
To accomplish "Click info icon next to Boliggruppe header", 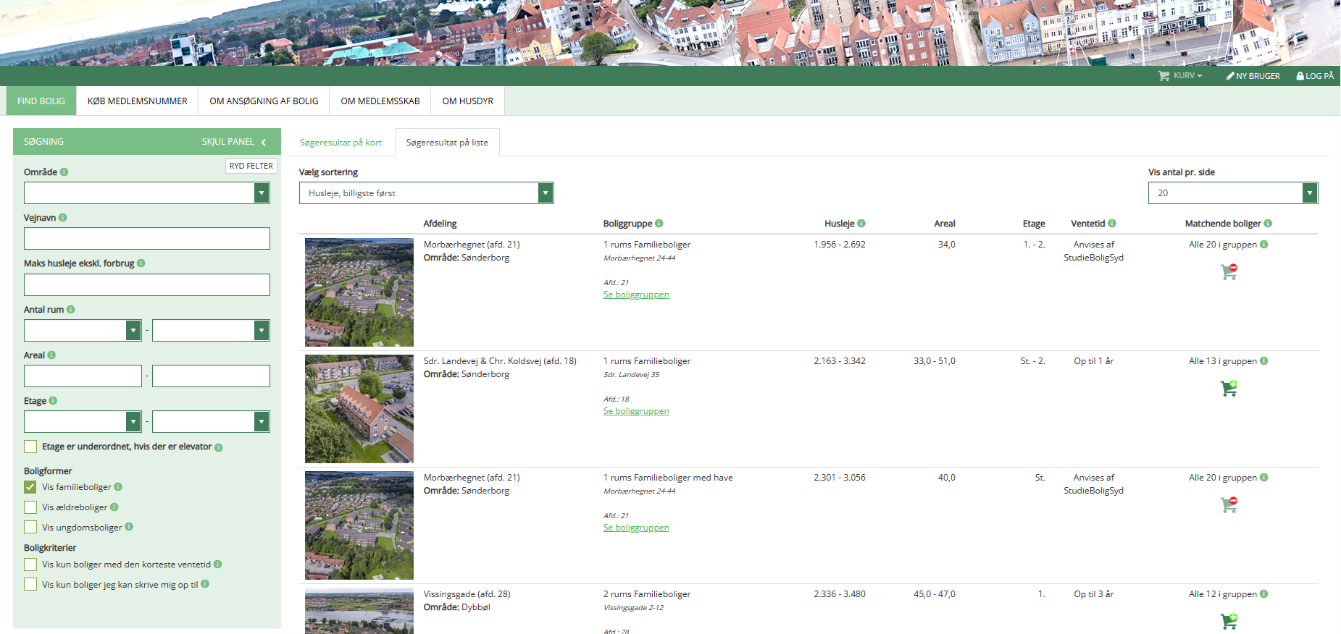I will pyautogui.click(x=659, y=224).
